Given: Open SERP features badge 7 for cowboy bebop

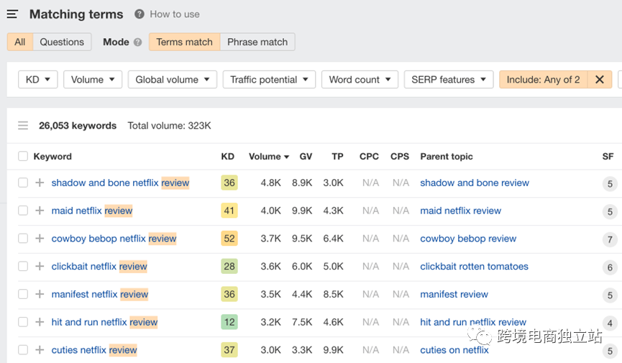Looking at the screenshot, I should tap(610, 239).
